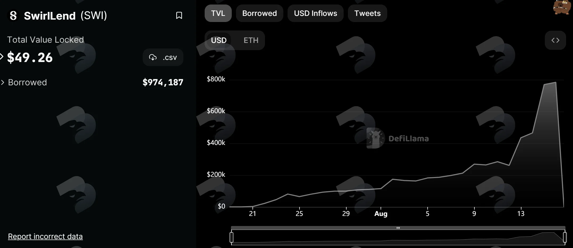Enable the Tweets chart overlay
The height and width of the screenshot is (248, 573).
coord(367,13)
